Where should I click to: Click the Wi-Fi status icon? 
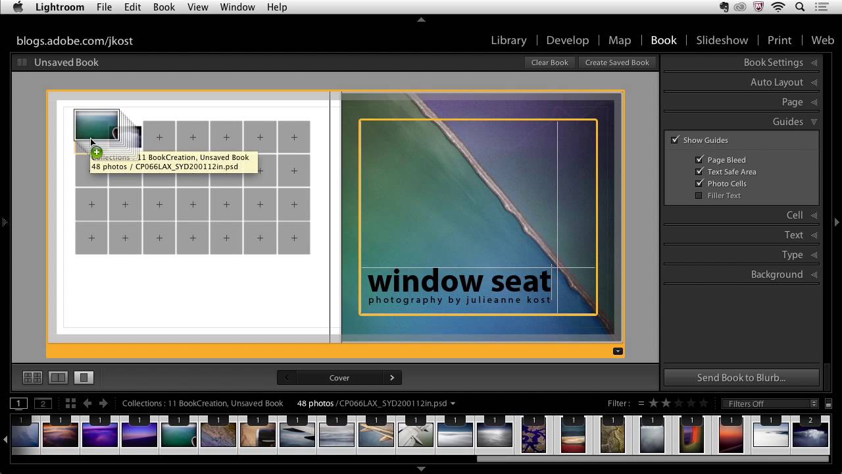point(779,7)
